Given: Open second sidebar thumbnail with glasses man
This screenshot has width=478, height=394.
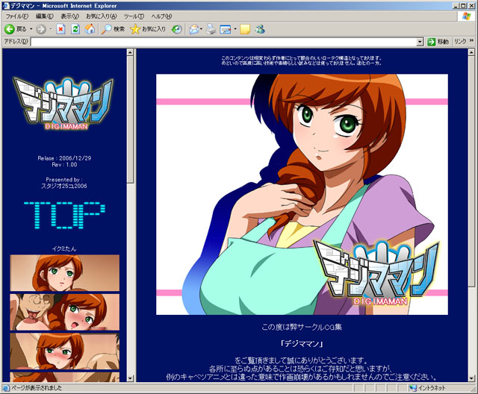Looking at the screenshot, I should pyautogui.click(x=65, y=312).
